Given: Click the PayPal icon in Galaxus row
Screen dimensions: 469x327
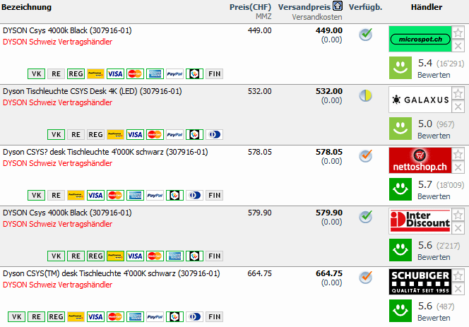Looking at the screenshot, I should 174,134.
